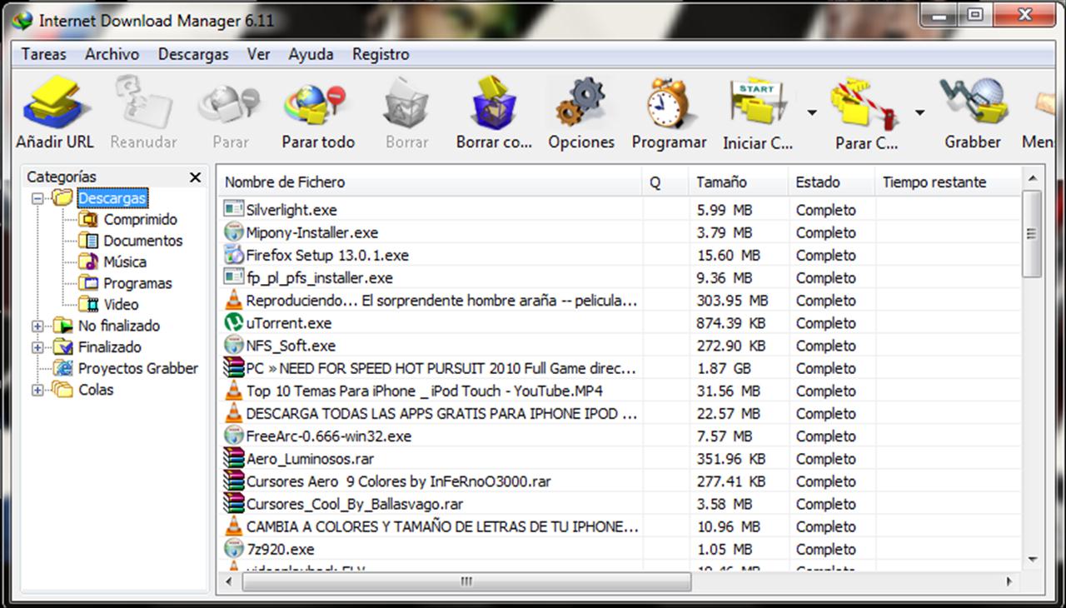Expand the No finalizado node
Viewport: 1066px width, 608px height.
click(37, 326)
